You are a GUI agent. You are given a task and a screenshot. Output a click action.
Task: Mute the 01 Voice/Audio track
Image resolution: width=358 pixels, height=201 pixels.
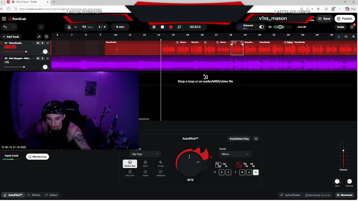(x=38, y=43)
